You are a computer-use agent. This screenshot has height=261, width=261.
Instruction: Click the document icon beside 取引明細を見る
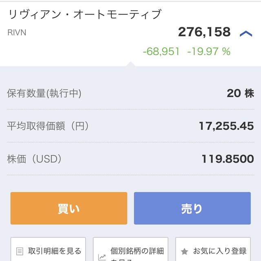point(20,251)
